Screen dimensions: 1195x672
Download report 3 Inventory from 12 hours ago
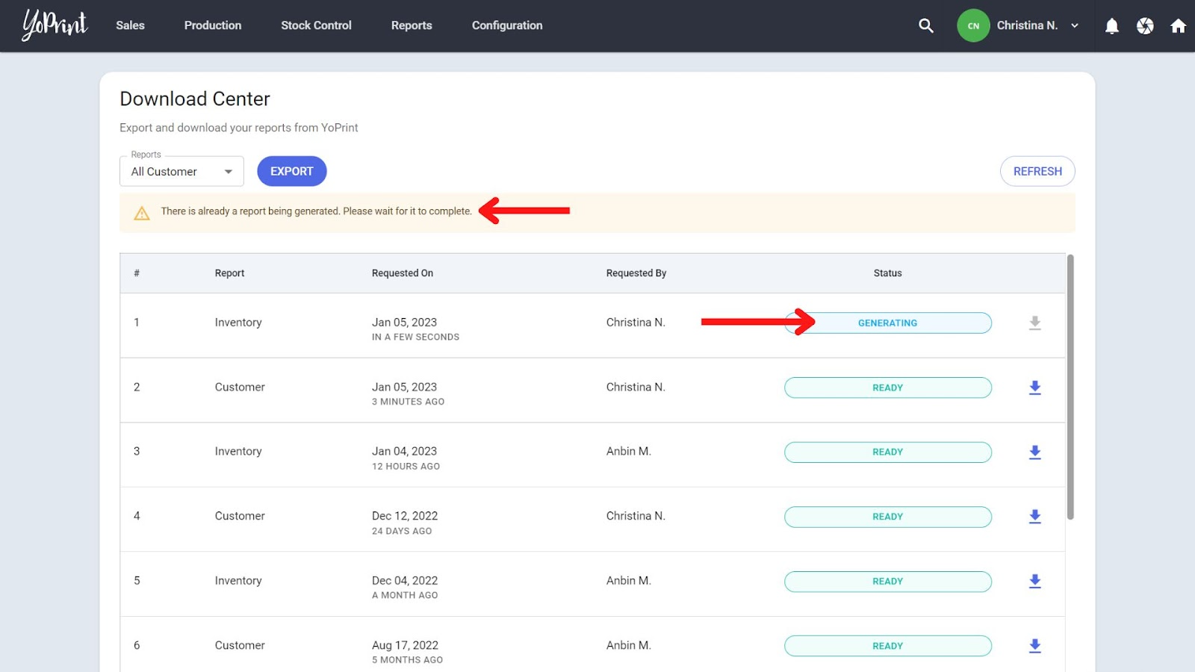1035,452
